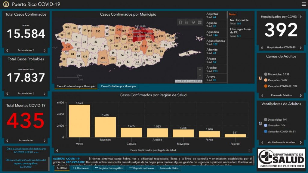Viewport: 308px width, 173px height.
Task: Show next Camas de Adultos chart
Action: [x=301, y=95]
